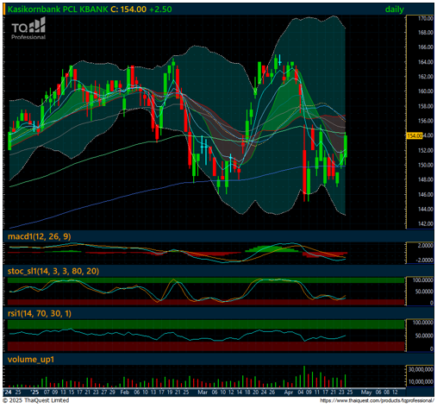Select the Kasikornbank PCL KBANK title

58,9
